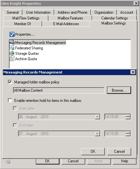Confirm with OK in Messaging Records dialog
Screen dimensions: 140x169
(93, 151)
